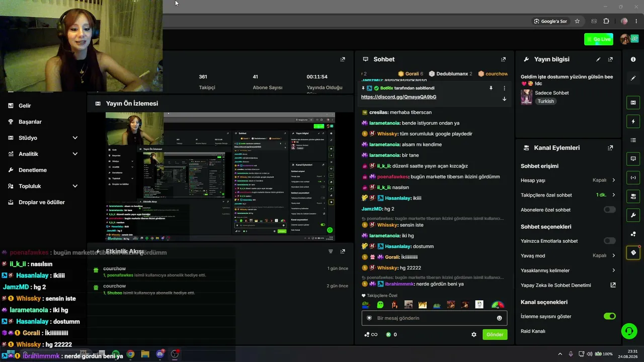This screenshot has height=362, width=644.
Task: Click username Whisssky in tüm sorumluluk message
Action: click(387, 134)
